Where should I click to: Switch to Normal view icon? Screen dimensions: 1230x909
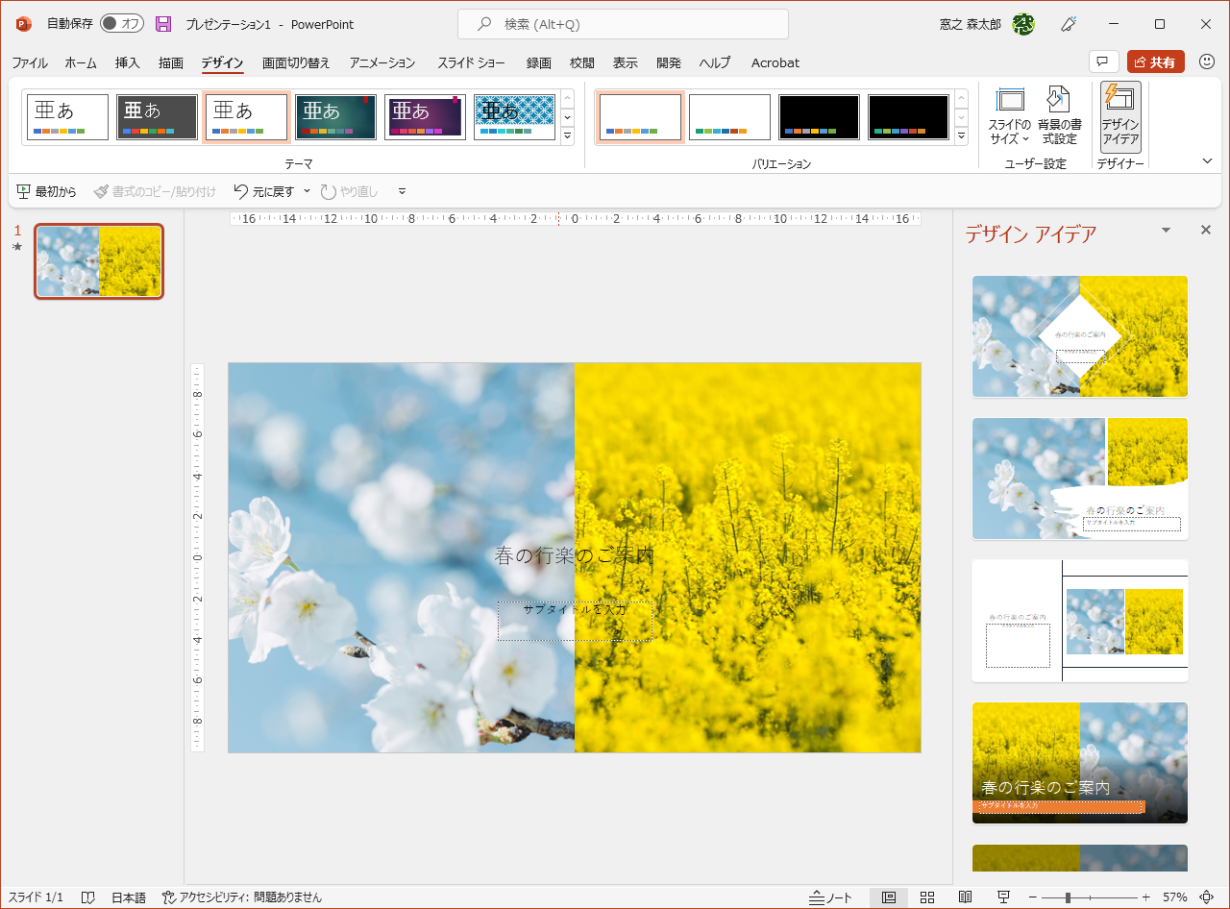[889, 897]
